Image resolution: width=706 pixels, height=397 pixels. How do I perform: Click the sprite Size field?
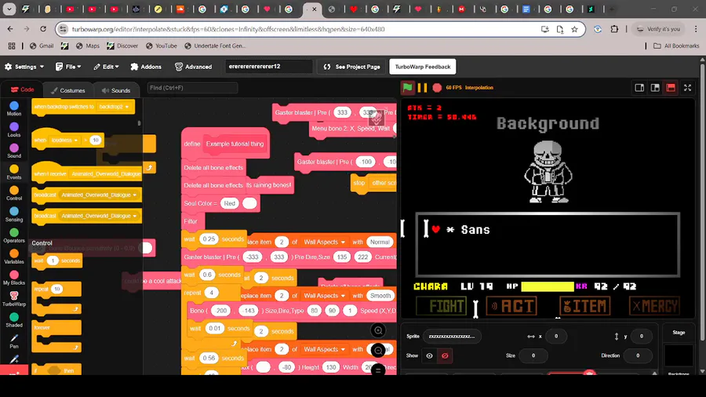[533, 355]
